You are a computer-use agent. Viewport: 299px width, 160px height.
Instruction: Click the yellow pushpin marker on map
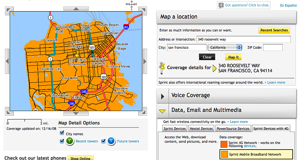pos(77,56)
